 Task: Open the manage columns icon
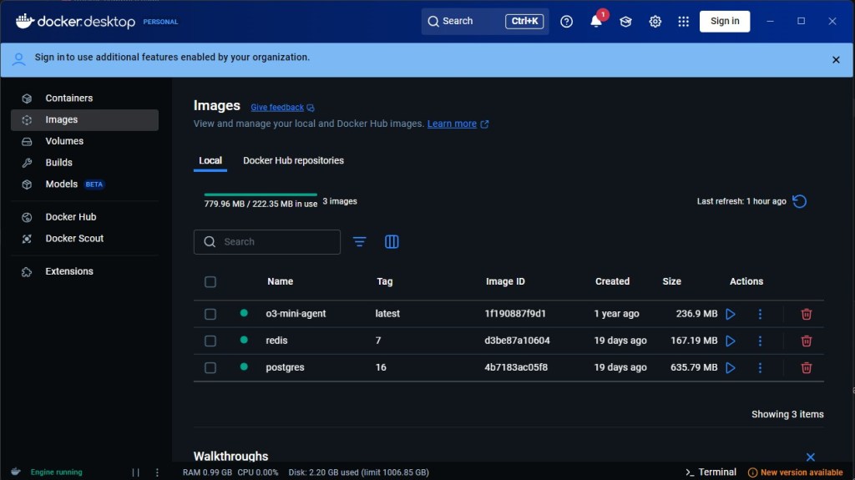(x=392, y=241)
